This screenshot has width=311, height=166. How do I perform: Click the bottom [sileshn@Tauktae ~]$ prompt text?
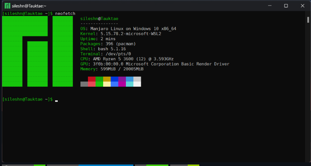click(x=28, y=99)
